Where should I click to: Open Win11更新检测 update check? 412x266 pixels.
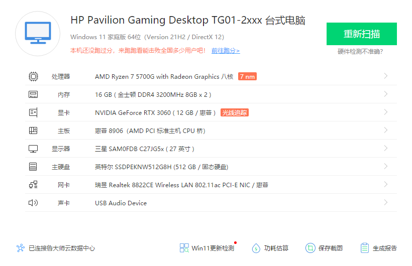coord(207,248)
